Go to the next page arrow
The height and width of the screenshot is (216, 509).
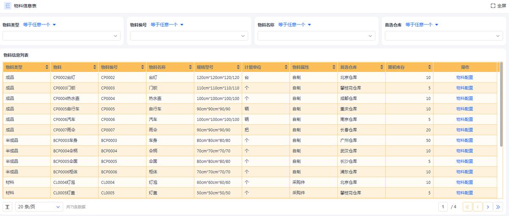pyautogui.click(x=488, y=207)
